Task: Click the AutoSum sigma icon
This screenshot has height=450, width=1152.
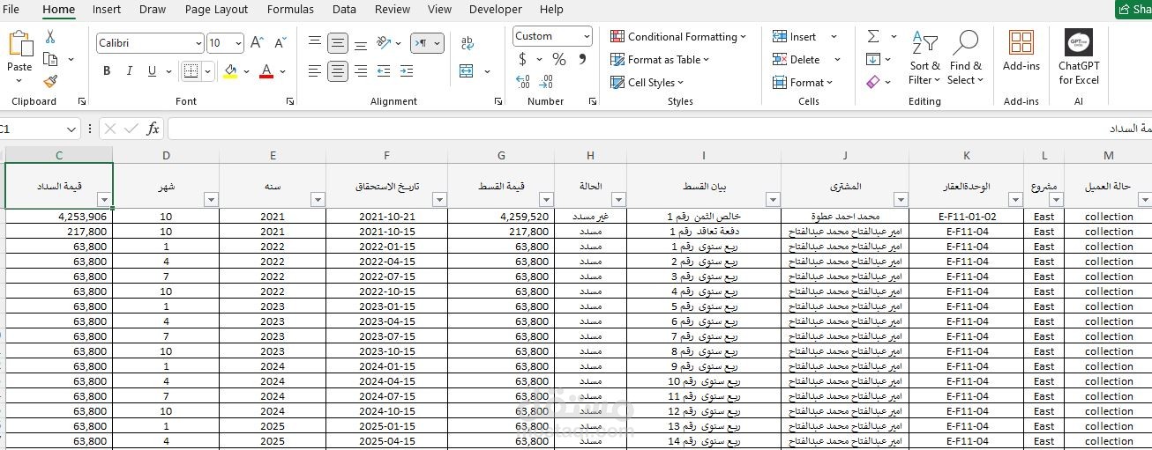Action: pyautogui.click(x=873, y=36)
